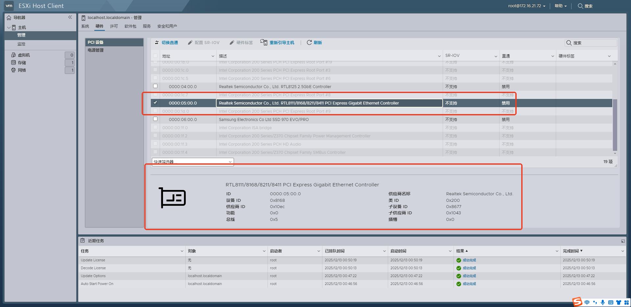The height and width of the screenshot is (307, 631).
Task: Click the 切换直通 toggle passthrough icon
Action: click(157, 42)
